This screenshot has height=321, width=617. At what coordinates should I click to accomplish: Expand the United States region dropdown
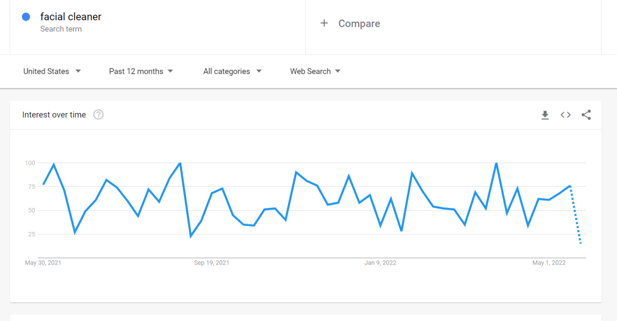(52, 71)
